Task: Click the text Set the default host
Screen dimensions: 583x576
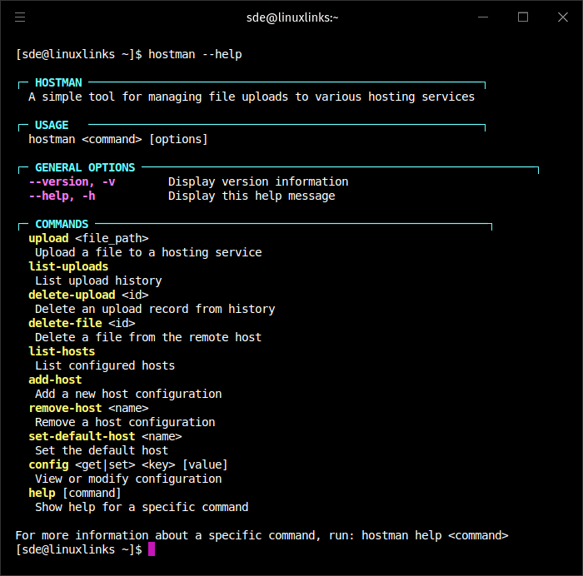Action: [x=102, y=450]
